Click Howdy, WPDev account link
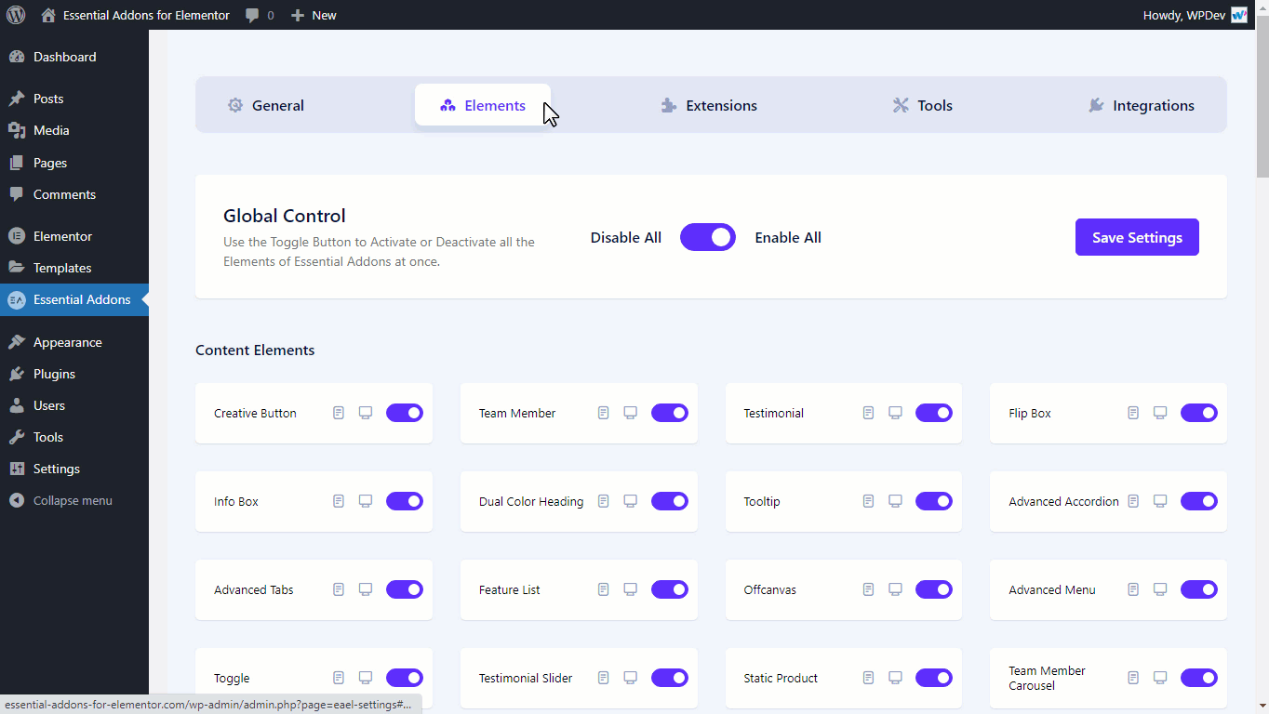 (x=1196, y=15)
